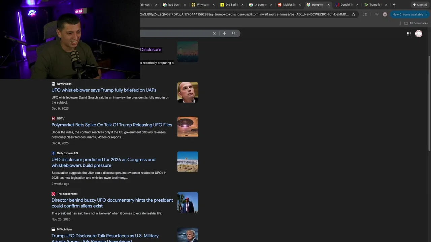Close the 'Molties' tab
This screenshot has width=431, height=242.
point(300,5)
